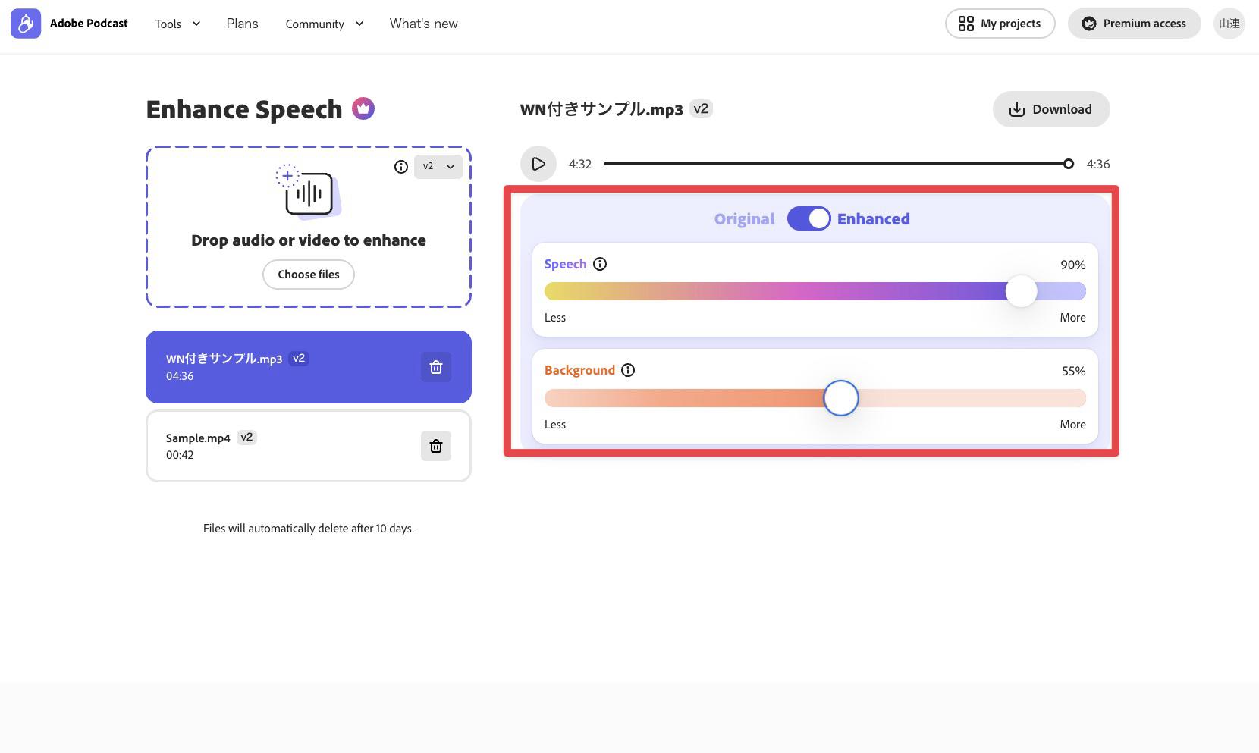Switch to the Original audio label

pos(744,219)
